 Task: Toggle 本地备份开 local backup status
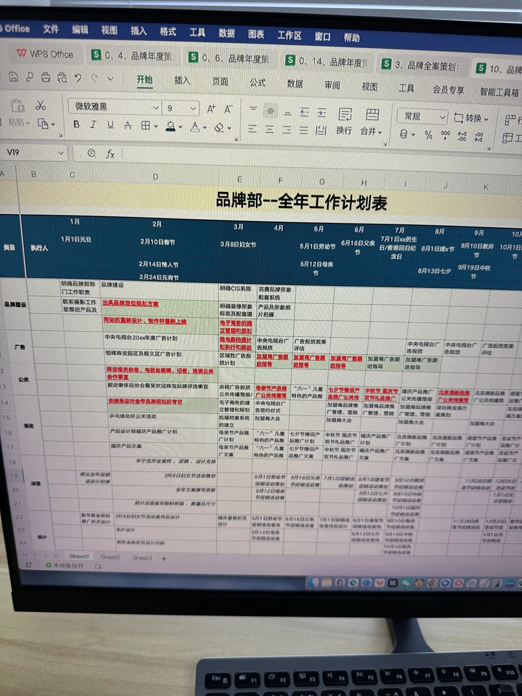coord(64,565)
